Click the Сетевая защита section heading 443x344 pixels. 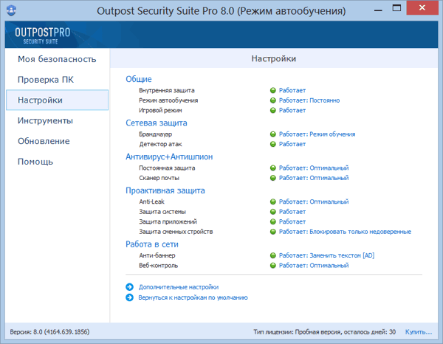(157, 123)
